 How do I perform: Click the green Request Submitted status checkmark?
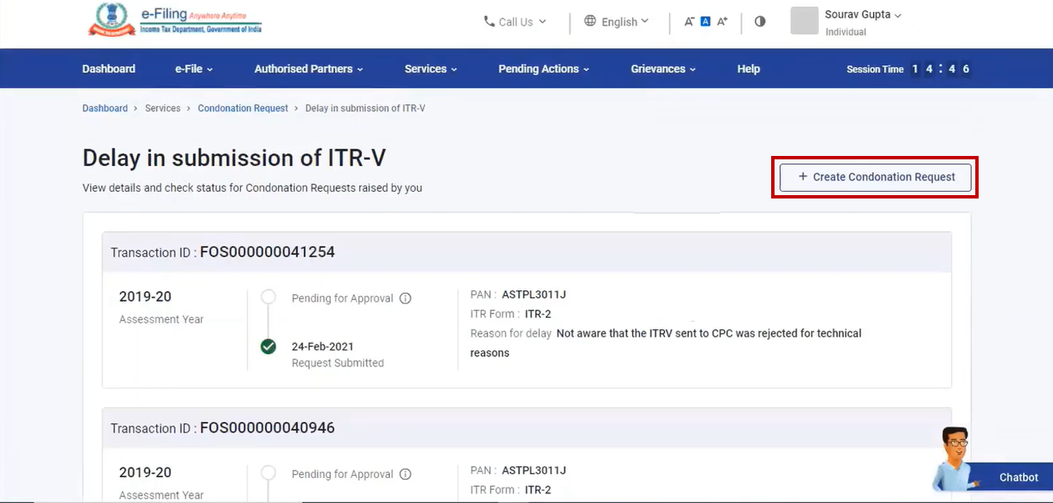(x=268, y=346)
